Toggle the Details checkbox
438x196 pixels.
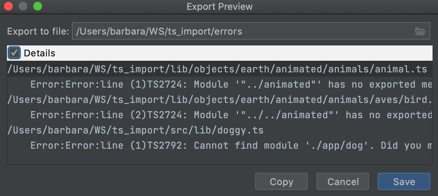[15, 53]
